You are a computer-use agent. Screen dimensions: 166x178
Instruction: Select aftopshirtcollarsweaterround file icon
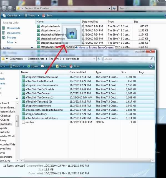23,77
